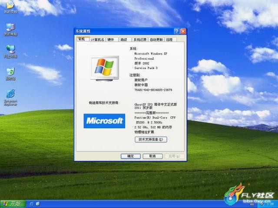Click the help question mark button in title bar
This screenshot has height=208, width=278.
tap(177, 31)
